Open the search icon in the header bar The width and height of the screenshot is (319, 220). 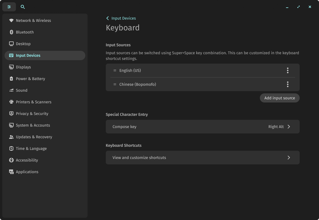(x=23, y=7)
